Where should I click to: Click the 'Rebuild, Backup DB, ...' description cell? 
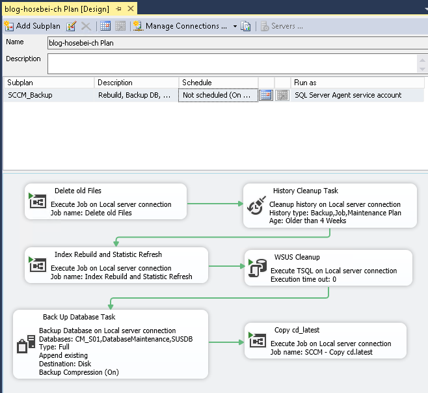[x=137, y=95]
